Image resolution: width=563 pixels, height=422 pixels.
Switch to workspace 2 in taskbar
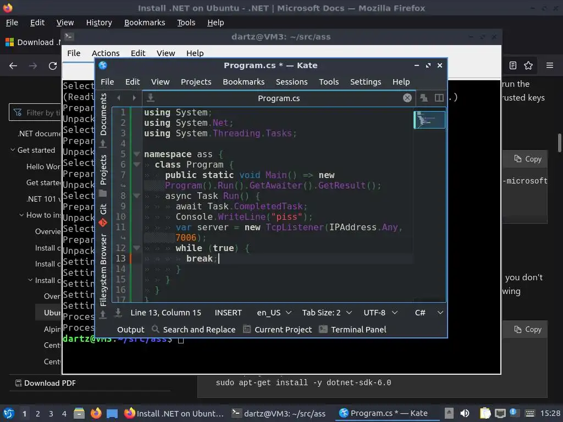[x=38, y=414]
